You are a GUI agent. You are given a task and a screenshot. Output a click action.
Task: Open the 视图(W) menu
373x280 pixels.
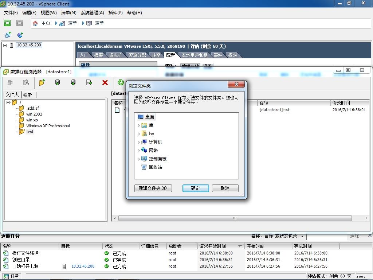pyautogui.click(x=48, y=13)
